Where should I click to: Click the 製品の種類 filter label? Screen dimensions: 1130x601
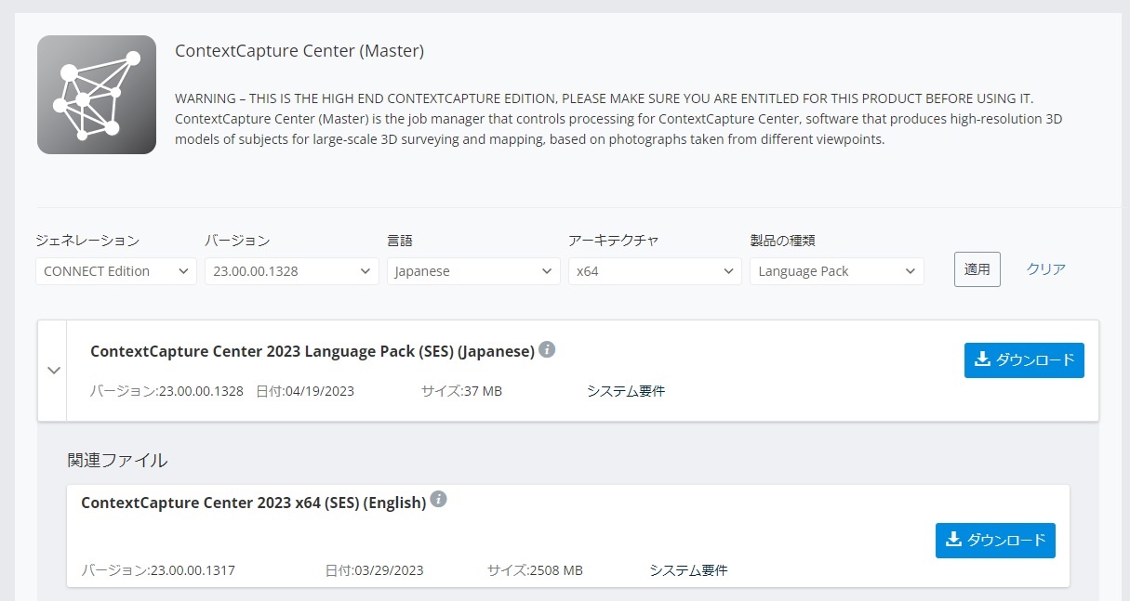(x=782, y=241)
